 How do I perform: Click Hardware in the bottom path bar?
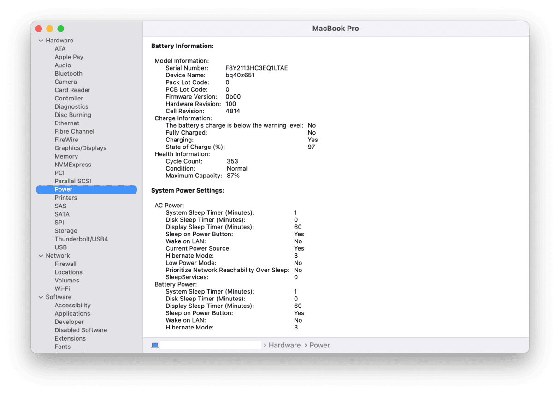click(284, 346)
